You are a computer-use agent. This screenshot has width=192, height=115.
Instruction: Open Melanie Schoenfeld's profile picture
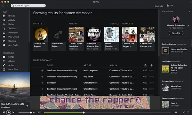pos(176,19)
